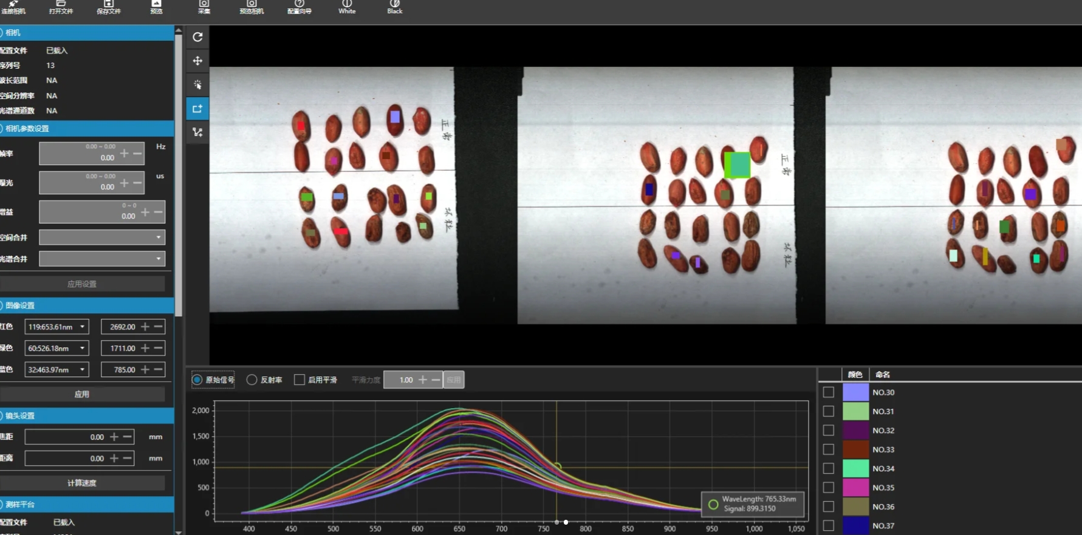Open the red channel 119:653.61nm dropdown
Viewport: 1082px width, 535px height.
pyautogui.click(x=56, y=327)
